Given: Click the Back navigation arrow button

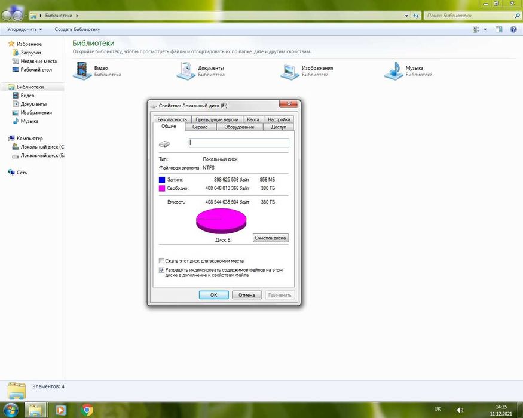Looking at the screenshot, I should 7,16.
